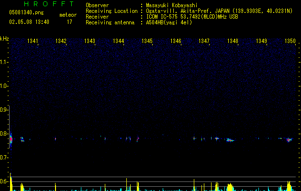Screen dimensions: 301x191
Task: Click the 0.9 kHz axis label
Action: [x=4, y=110]
